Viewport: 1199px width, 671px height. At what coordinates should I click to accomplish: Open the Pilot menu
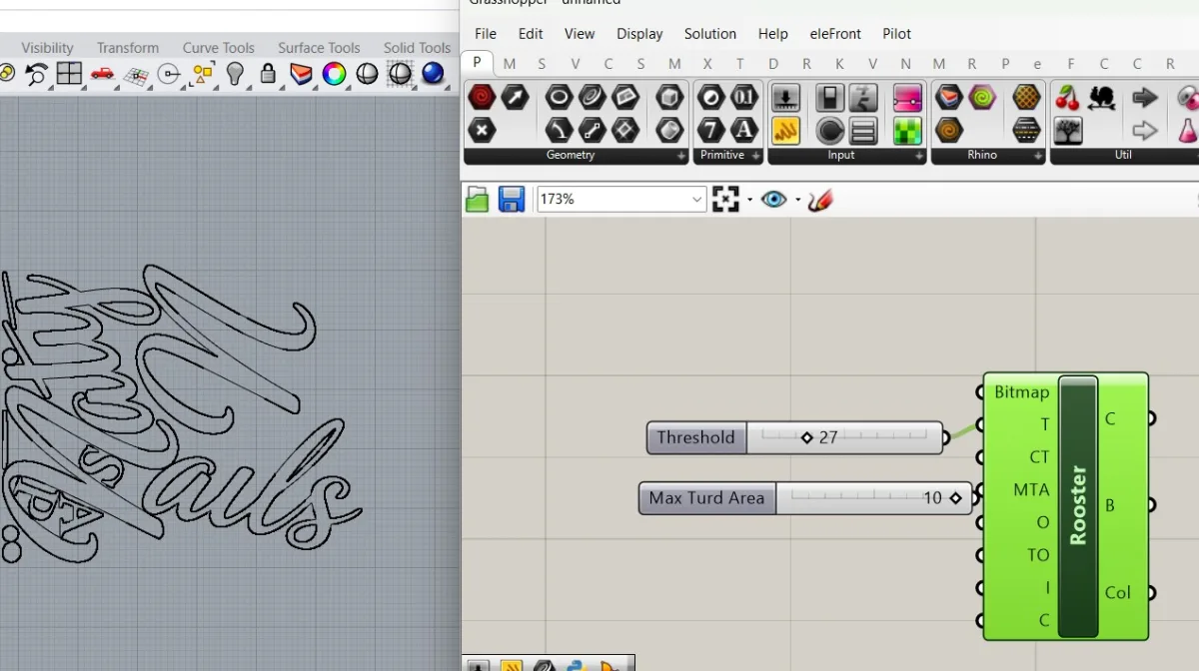coord(896,34)
